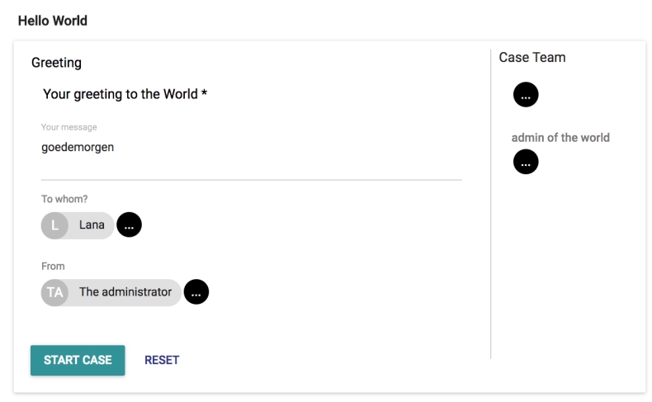The height and width of the screenshot is (402, 652).
Task: Click the Case Team heading
Action: coord(532,58)
